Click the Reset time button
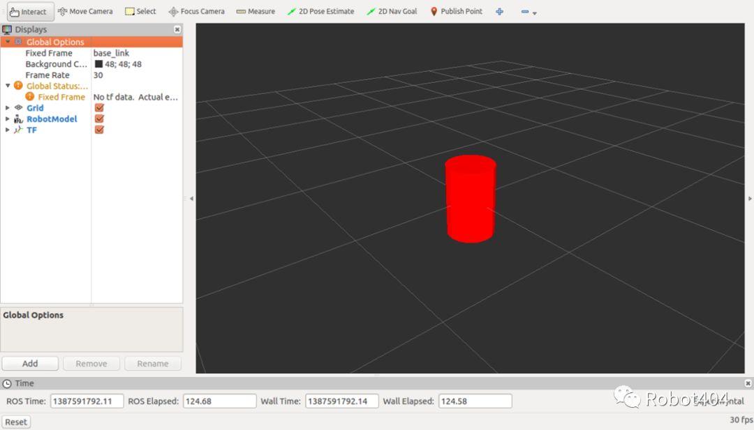 coord(16,422)
